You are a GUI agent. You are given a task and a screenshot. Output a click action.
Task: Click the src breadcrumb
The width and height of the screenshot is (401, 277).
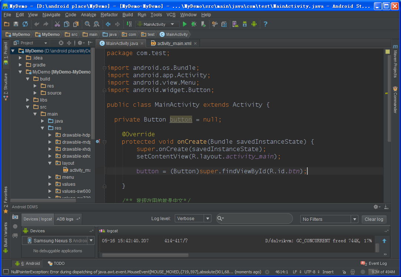[71, 34]
